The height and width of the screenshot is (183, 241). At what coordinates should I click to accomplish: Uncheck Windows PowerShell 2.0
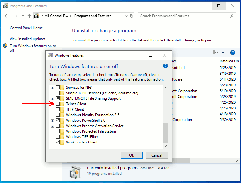[58, 120]
